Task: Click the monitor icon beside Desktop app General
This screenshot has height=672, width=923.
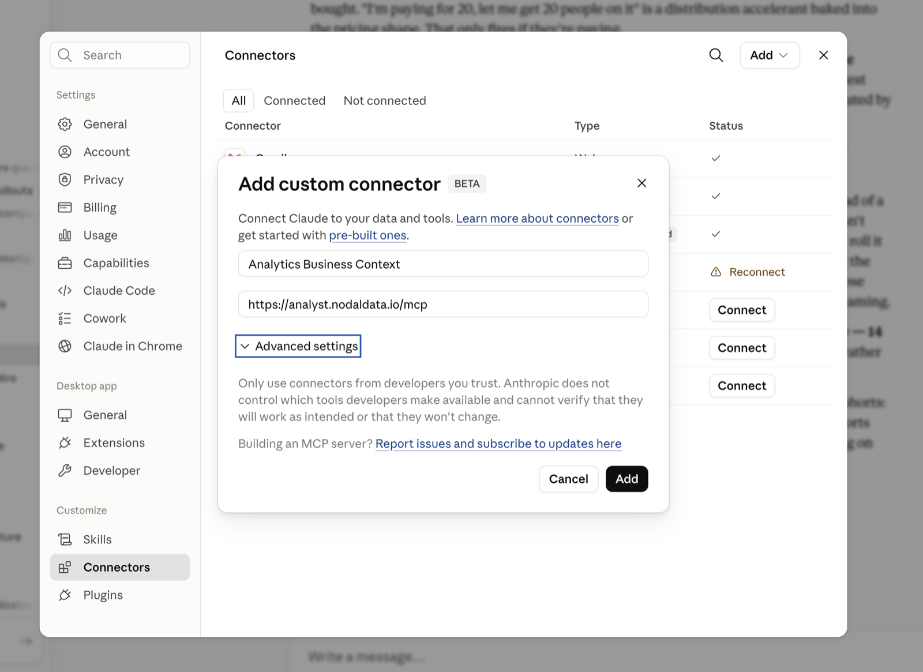Action: click(x=65, y=415)
